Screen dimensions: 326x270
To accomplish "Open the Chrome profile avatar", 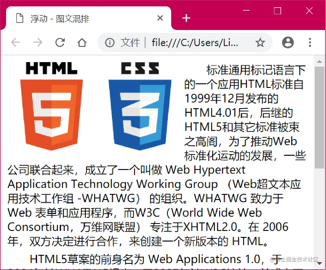I will pos(288,43).
